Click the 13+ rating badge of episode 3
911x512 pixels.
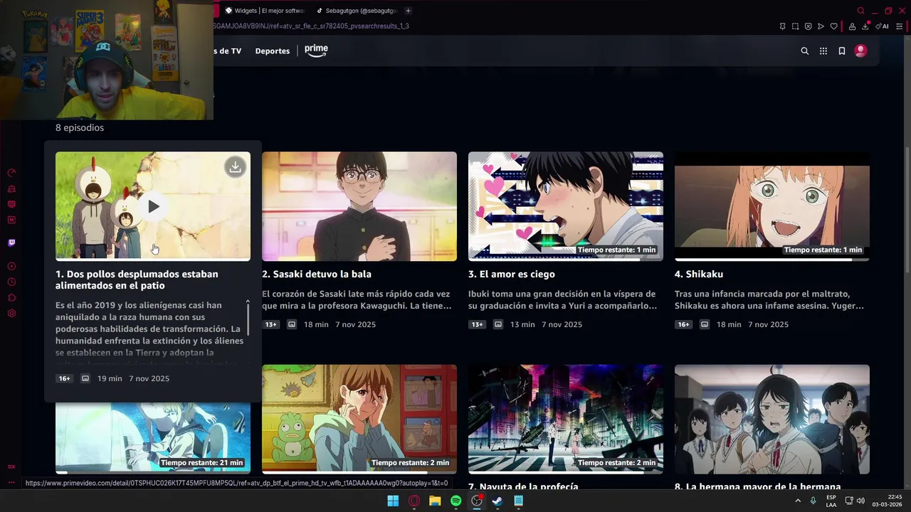[x=477, y=324]
